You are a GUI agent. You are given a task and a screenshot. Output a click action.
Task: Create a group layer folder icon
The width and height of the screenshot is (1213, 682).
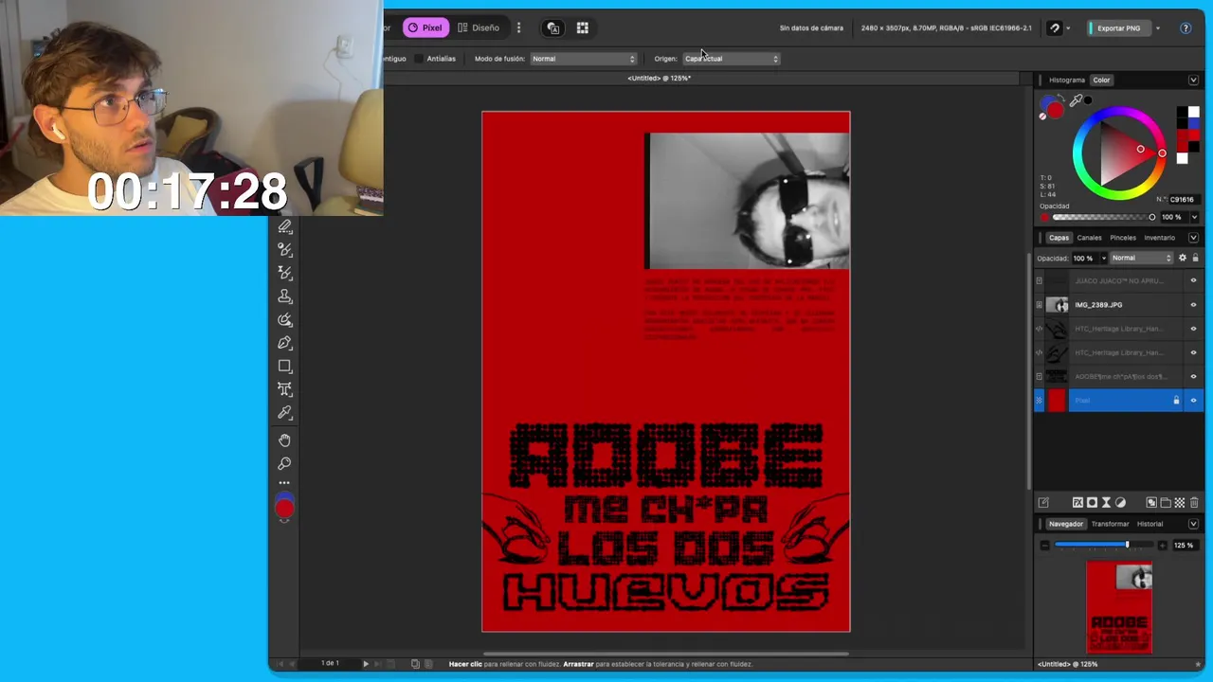pos(1166,503)
